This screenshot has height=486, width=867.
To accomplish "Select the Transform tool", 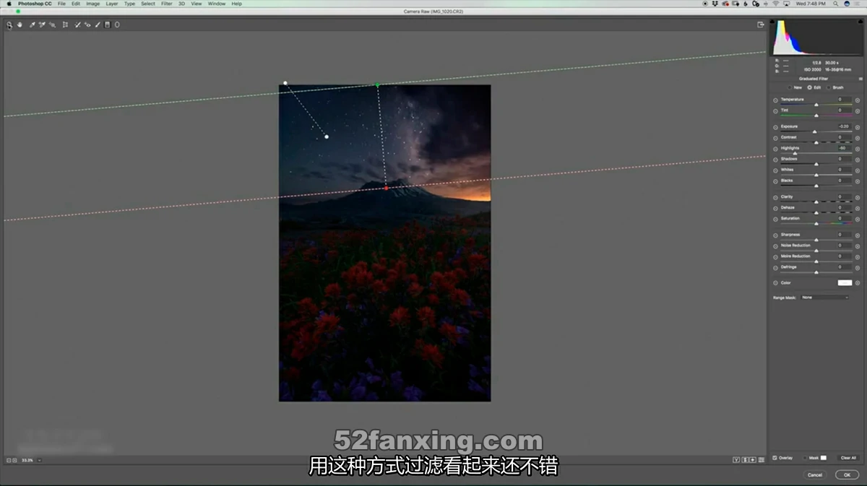I will pos(65,25).
